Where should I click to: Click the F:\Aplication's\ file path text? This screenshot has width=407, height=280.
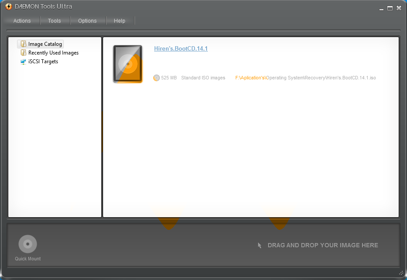tap(306, 78)
